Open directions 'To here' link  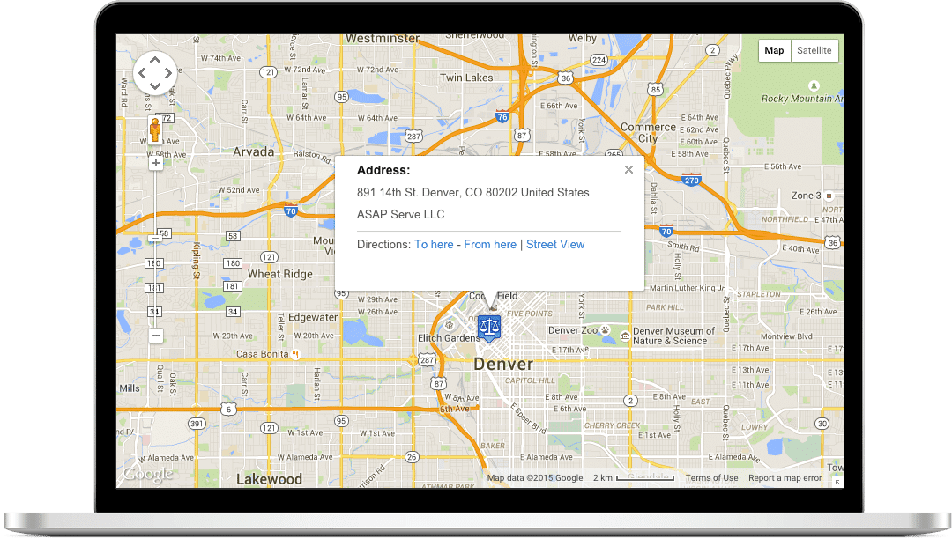pyautogui.click(x=434, y=244)
